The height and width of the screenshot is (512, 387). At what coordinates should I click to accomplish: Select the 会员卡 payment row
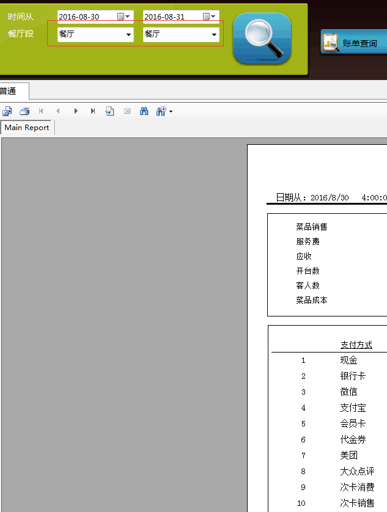pyautogui.click(x=353, y=423)
